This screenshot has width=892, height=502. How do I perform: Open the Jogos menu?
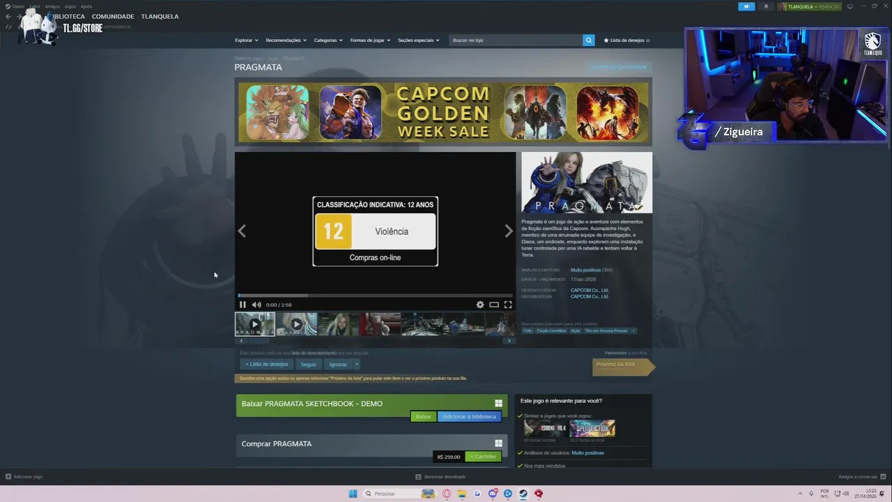pyautogui.click(x=70, y=6)
